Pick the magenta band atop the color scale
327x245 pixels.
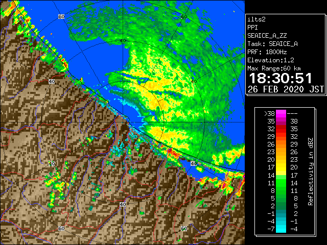pos(281,114)
